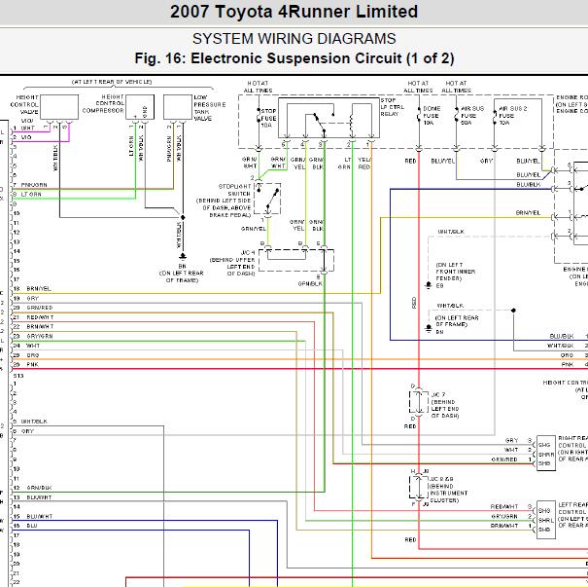Click the "(AT LEFT REAR OF VEHICLE)" note
Image resolution: width=588 pixels, height=587 pixels.
pyautogui.click(x=112, y=82)
